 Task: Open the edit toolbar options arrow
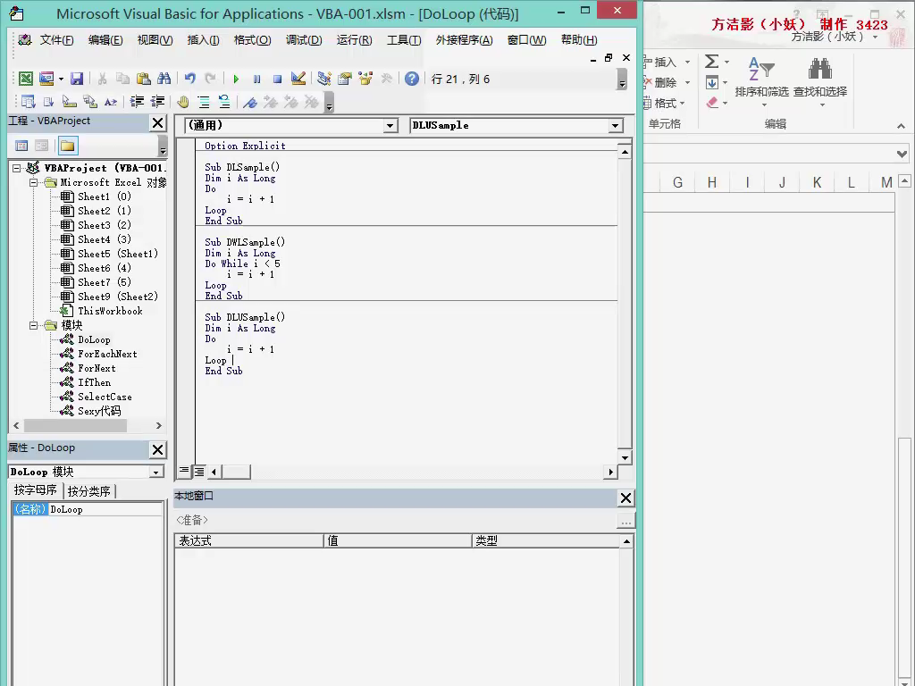point(329,102)
